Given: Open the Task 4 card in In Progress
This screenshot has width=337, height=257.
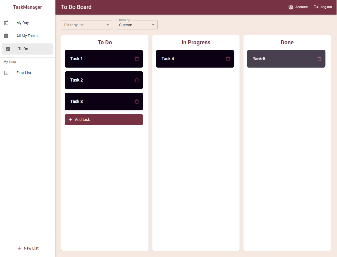Looking at the screenshot, I should pyautogui.click(x=195, y=59).
